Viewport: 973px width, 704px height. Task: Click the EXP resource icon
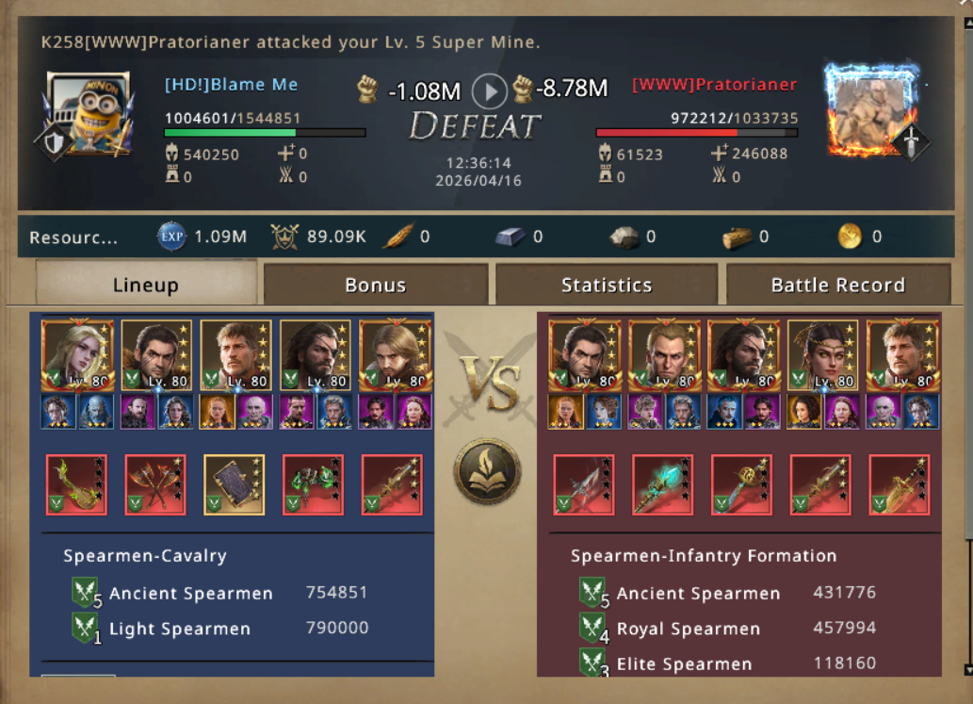[171, 237]
